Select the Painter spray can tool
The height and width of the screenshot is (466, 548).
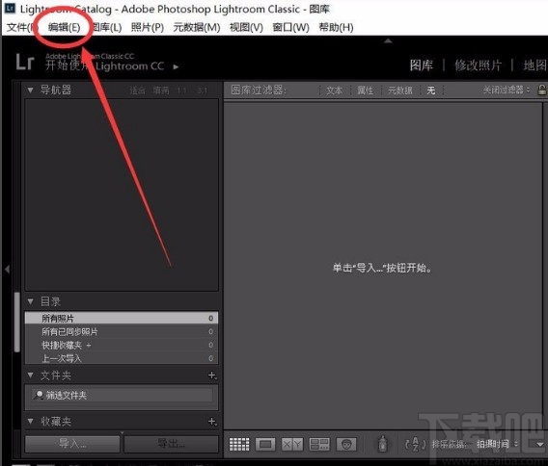point(383,444)
